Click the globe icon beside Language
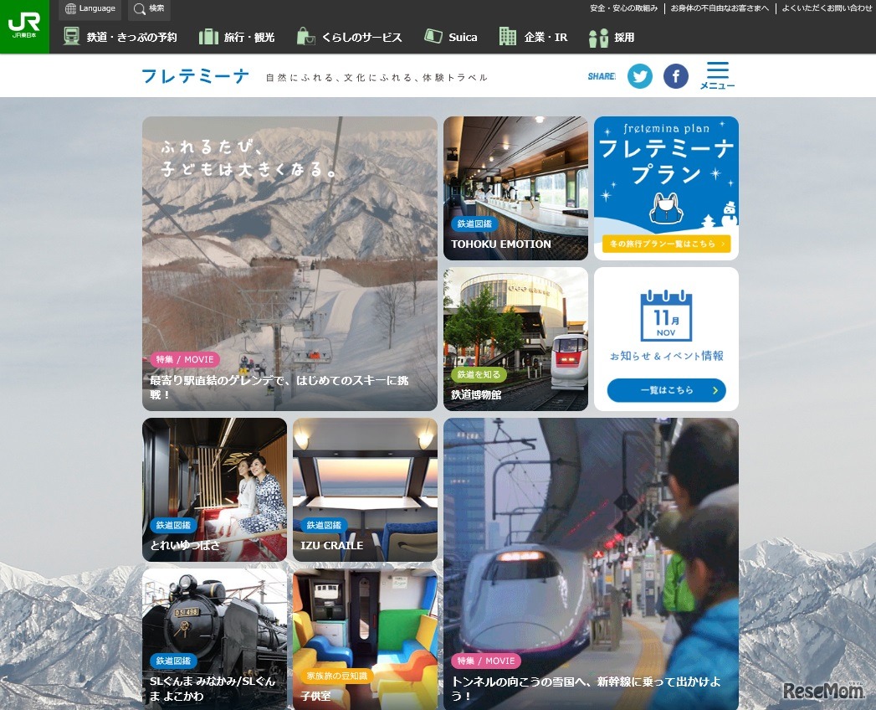The width and height of the screenshot is (876, 710). coord(70,9)
